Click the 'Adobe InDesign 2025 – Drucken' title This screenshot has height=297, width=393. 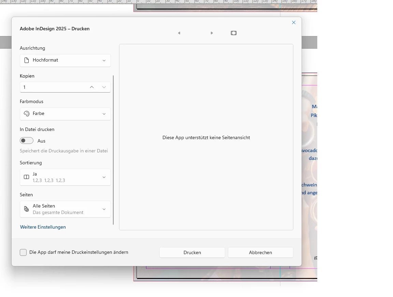(55, 29)
